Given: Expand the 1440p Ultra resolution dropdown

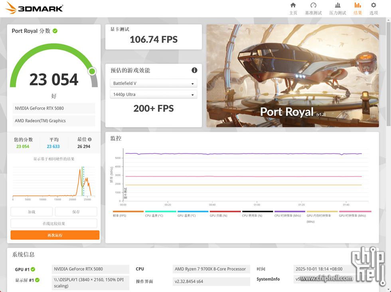Looking at the screenshot, I should [x=154, y=94].
